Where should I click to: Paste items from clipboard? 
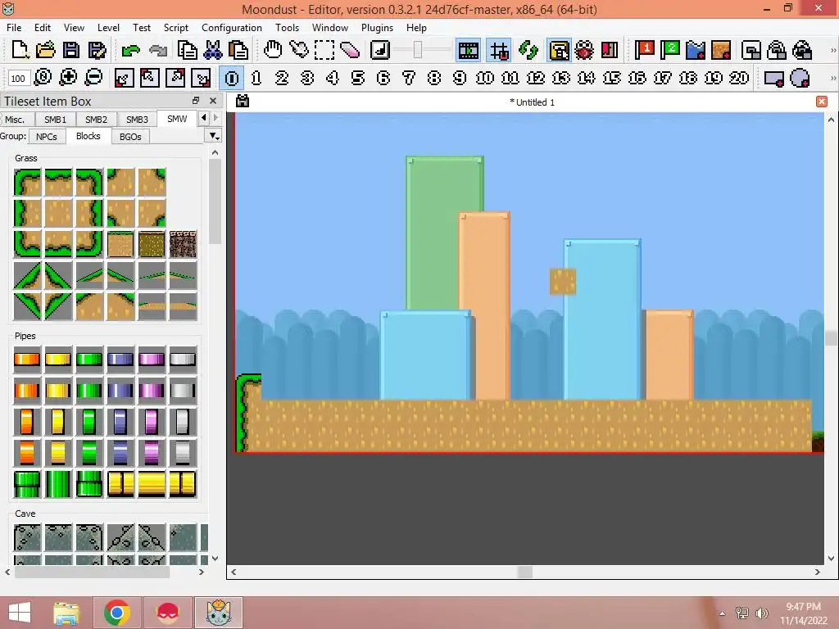(238, 50)
